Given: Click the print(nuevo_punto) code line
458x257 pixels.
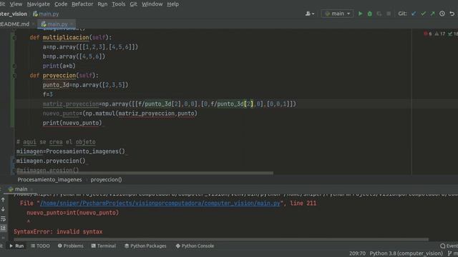Looking at the screenshot, I should point(72,123).
